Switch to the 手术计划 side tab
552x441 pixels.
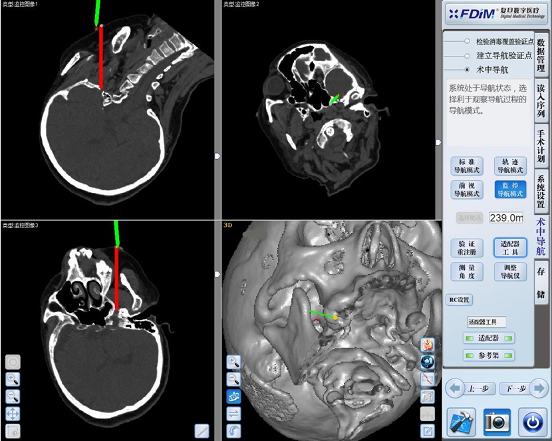[541, 144]
